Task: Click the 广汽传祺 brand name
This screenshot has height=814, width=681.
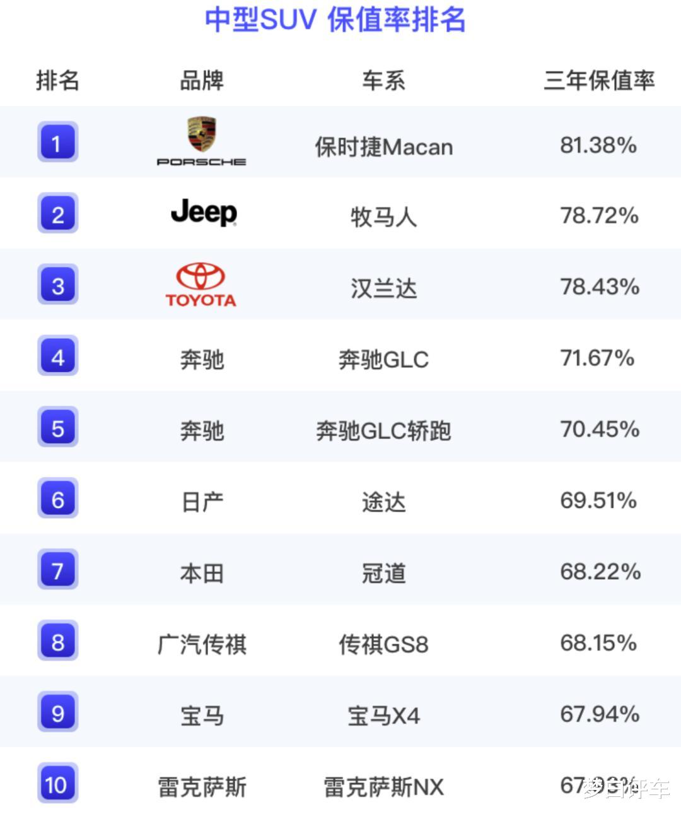Action: (x=202, y=644)
